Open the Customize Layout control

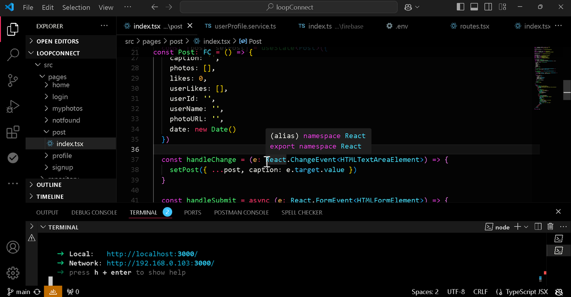pos(502,7)
